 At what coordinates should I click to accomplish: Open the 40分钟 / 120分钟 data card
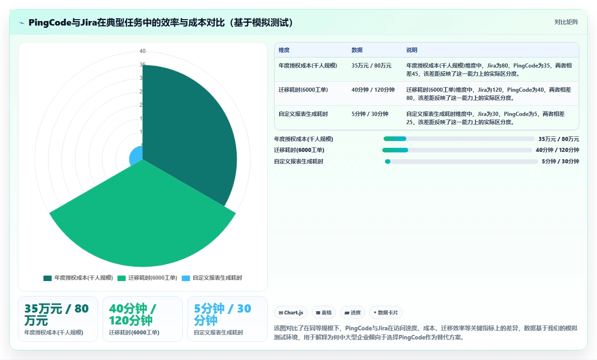(143, 319)
